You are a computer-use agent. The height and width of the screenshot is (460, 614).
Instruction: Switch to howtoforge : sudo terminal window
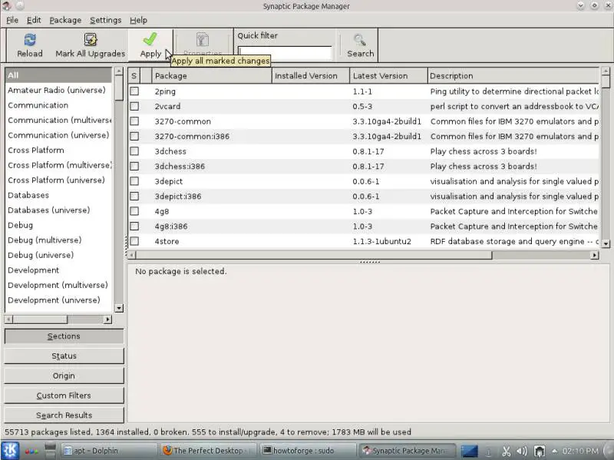click(x=309, y=451)
